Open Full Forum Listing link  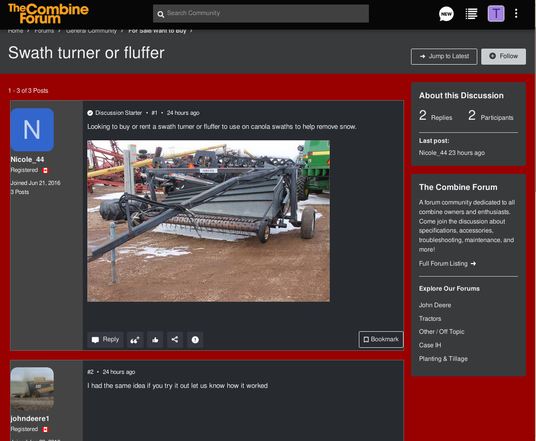tap(443, 264)
